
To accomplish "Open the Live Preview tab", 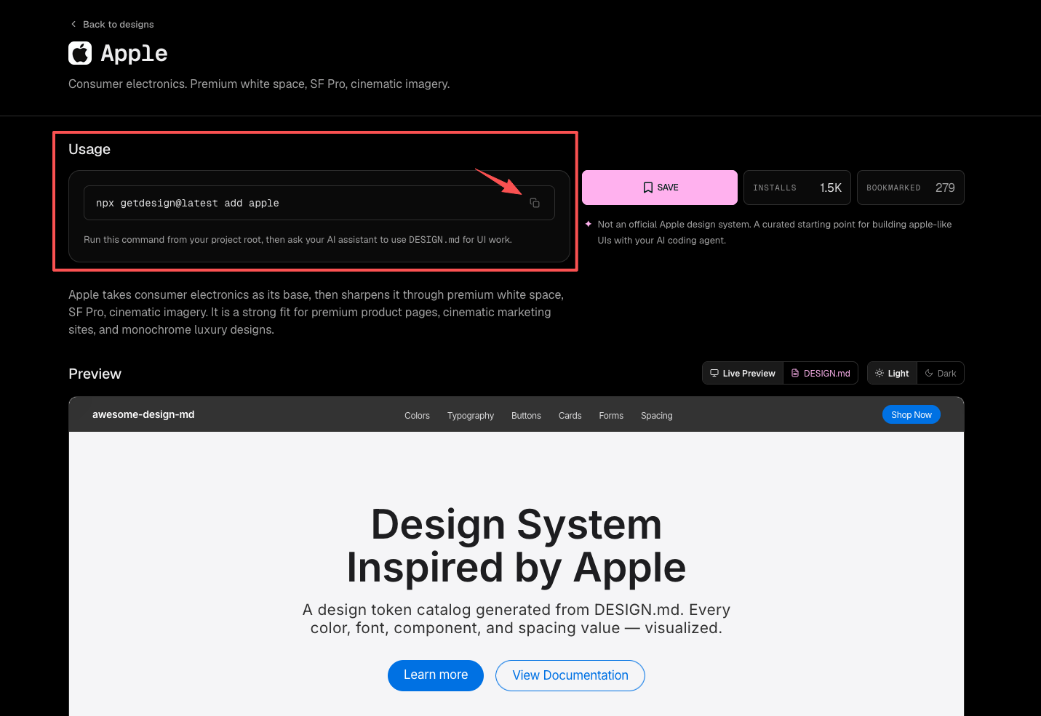I will [x=743, y=373].
